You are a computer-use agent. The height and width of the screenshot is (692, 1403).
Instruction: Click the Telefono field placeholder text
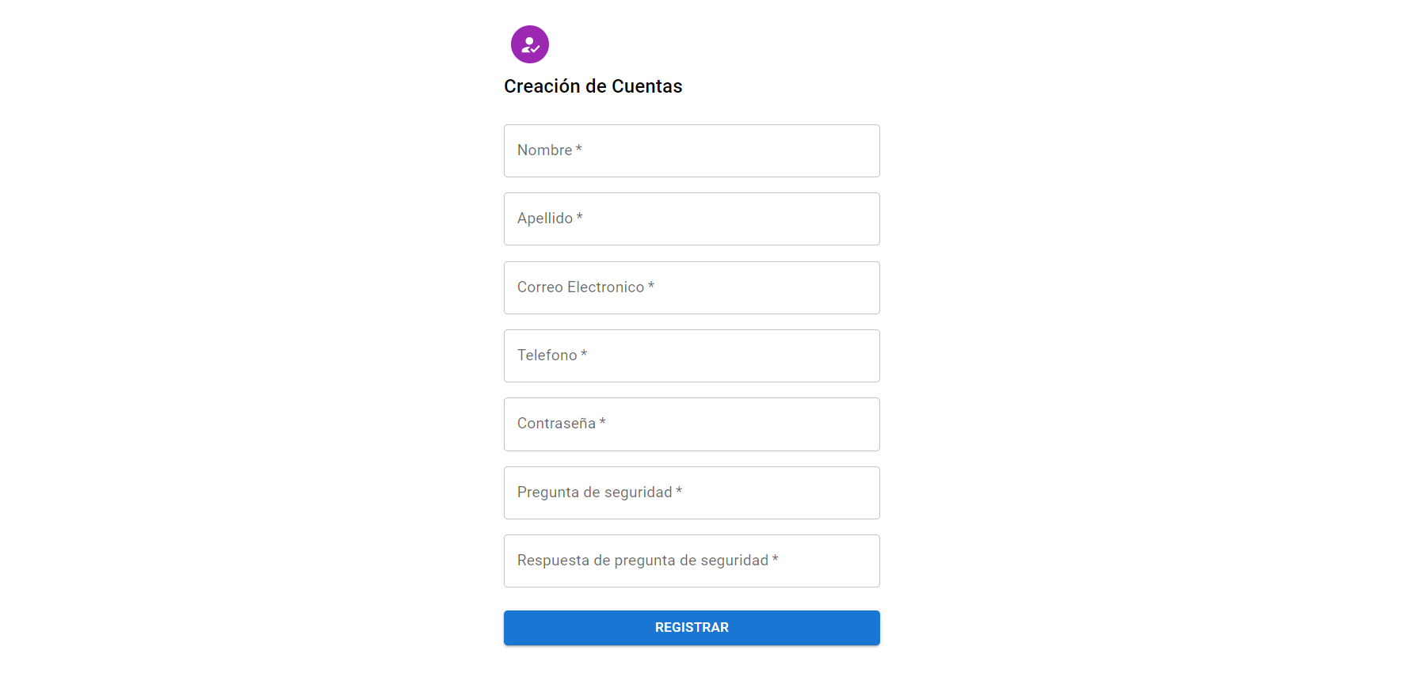tap(548, 355)
